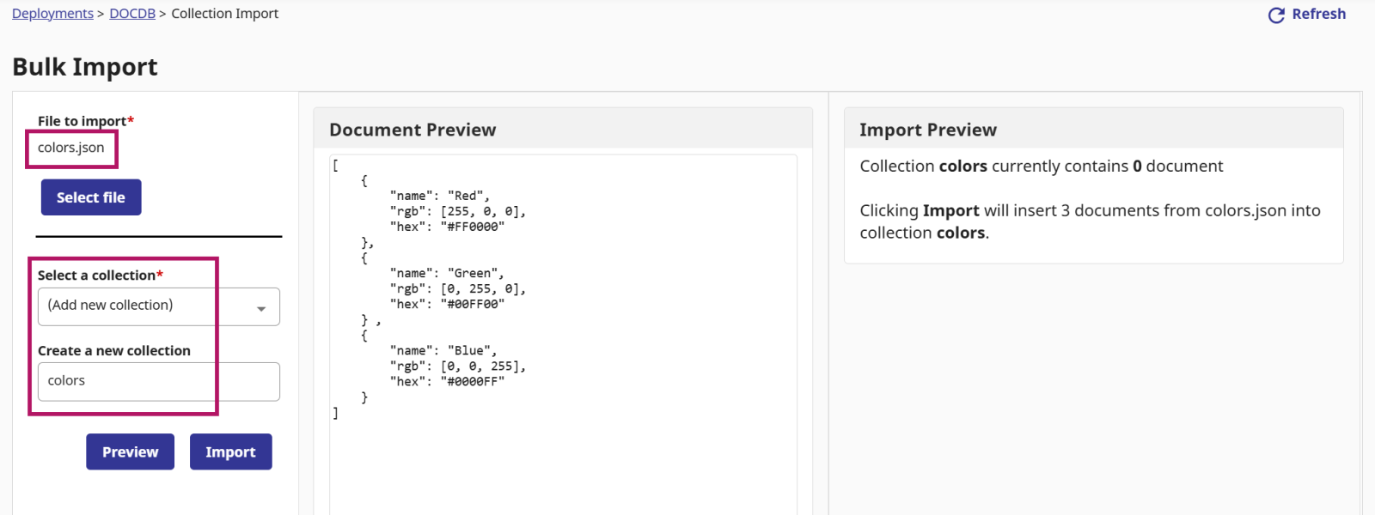Image resolution: width=1375 pixels, height=515 pixels.
Task: Click the colors.json file name
Action: pos(71,148)
